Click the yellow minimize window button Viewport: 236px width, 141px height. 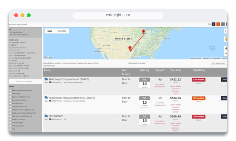pyautogui.click(x=22, y=15)
